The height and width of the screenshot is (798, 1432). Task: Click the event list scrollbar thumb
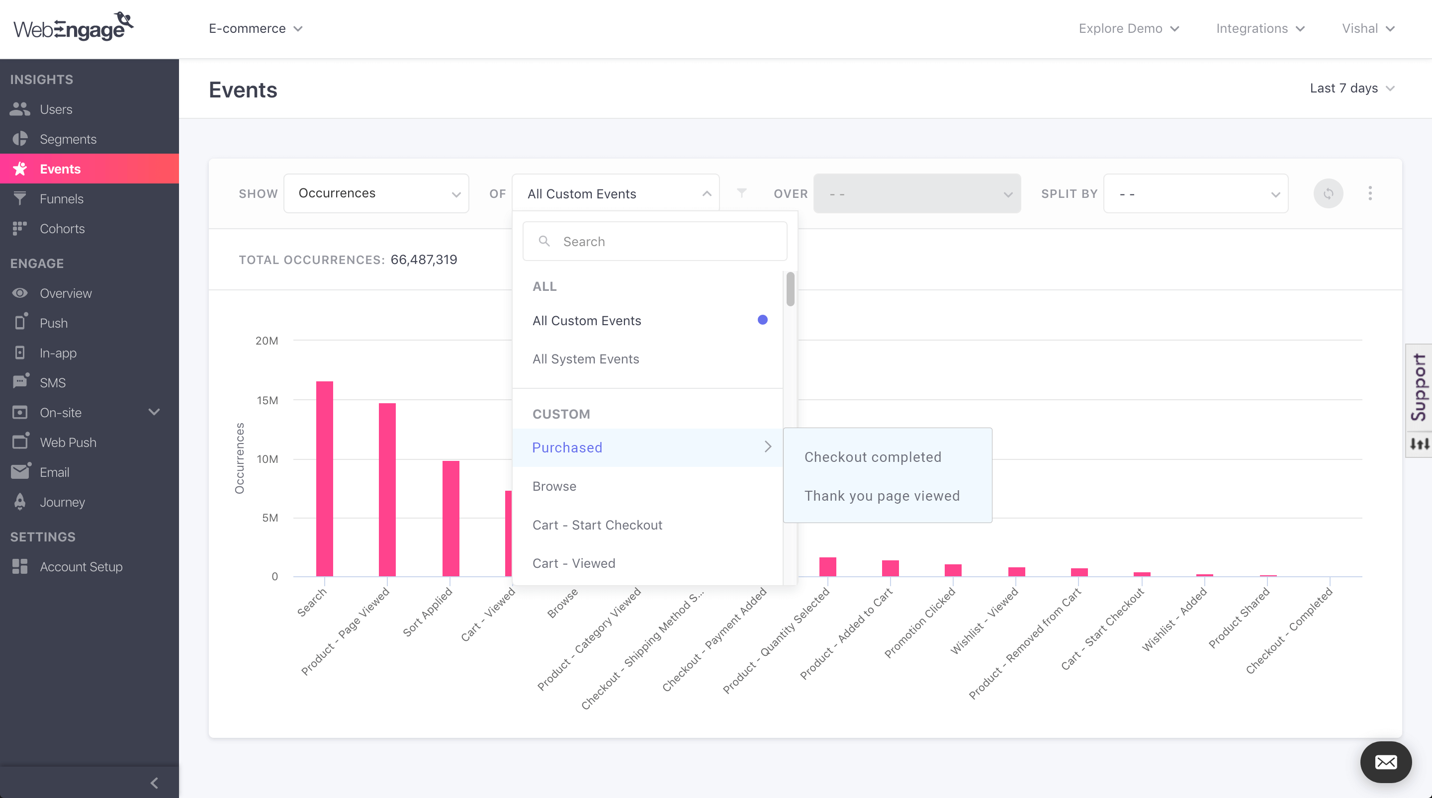coord(790,289)
